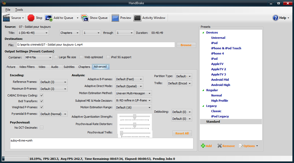Open the Chapters range type dropdown
This screenshot has width=294, height=163.
tap(70, 33)
